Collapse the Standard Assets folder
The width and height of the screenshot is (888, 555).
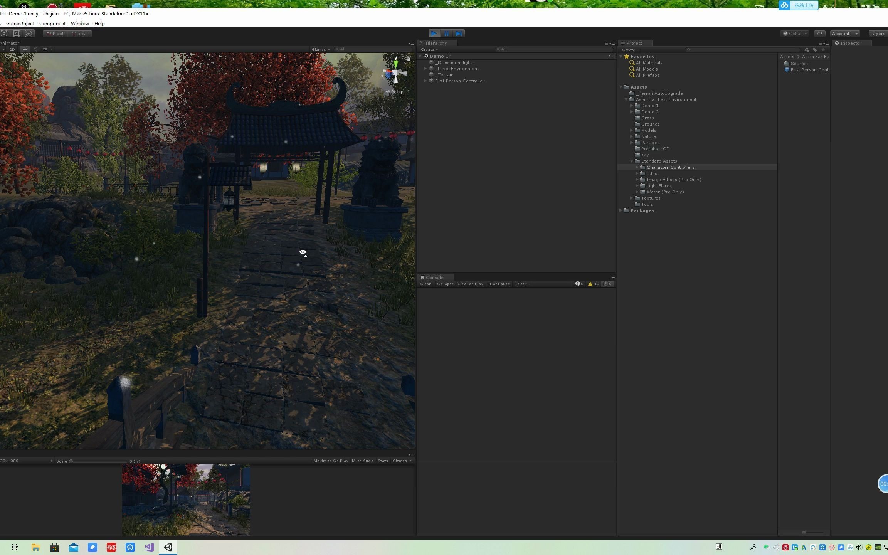631,161
